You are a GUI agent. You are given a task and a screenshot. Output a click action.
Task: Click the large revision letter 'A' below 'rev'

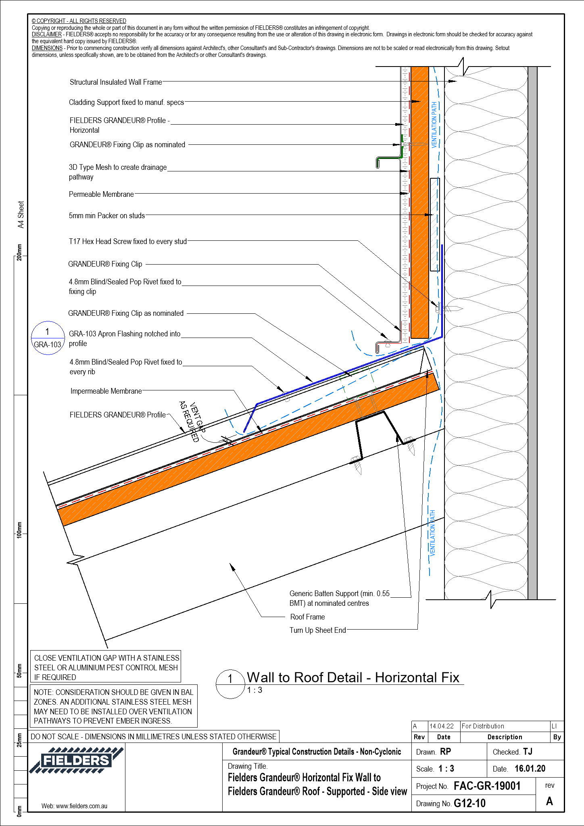(550, 801)
